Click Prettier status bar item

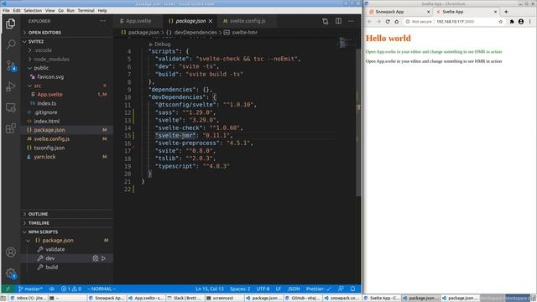coord(319,289)
